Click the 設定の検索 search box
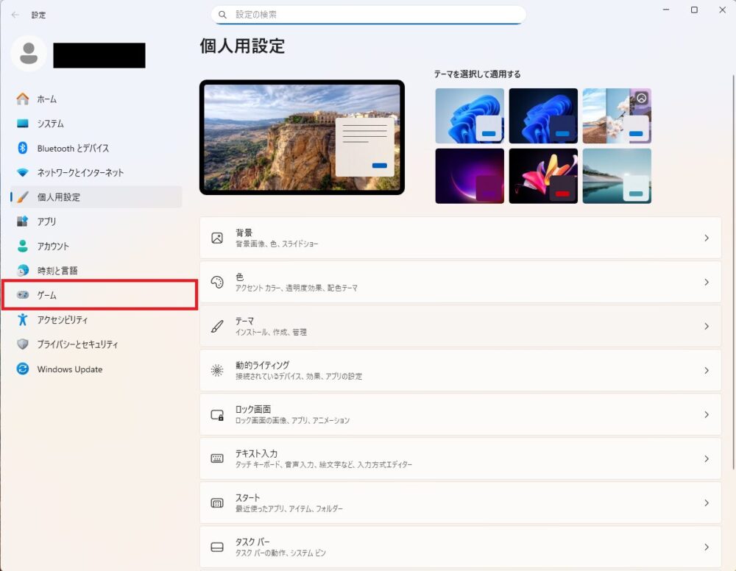 367,14
